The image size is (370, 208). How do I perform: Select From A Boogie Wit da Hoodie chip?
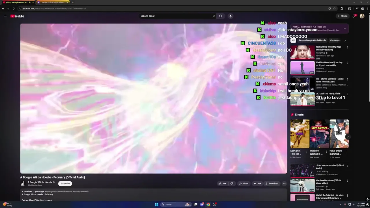pyautogui.click(x=312, y=40)
